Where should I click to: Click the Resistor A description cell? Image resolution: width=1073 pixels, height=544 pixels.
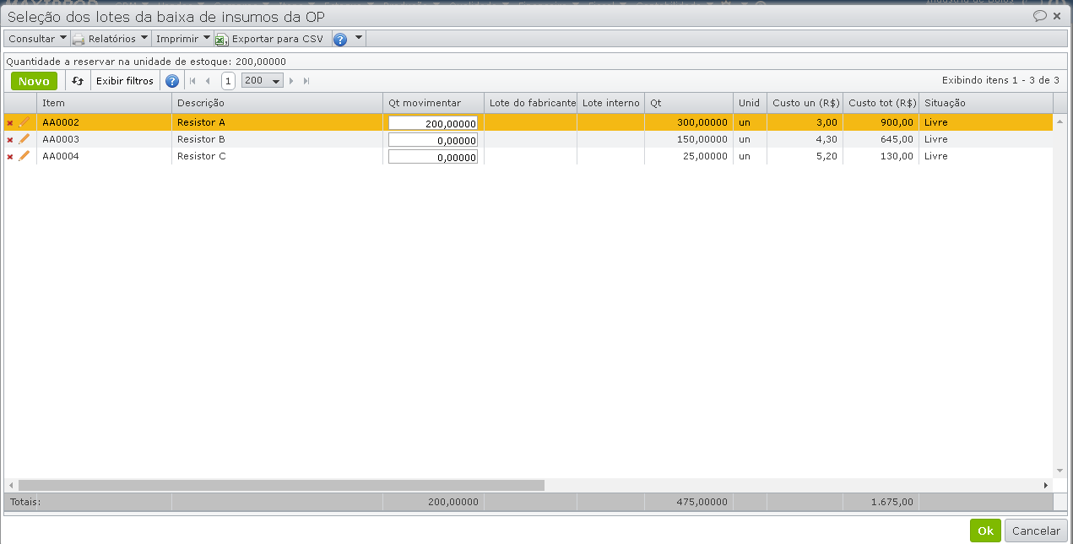point(278,122)
